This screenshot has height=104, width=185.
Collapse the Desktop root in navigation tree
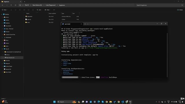click(2, 14)
